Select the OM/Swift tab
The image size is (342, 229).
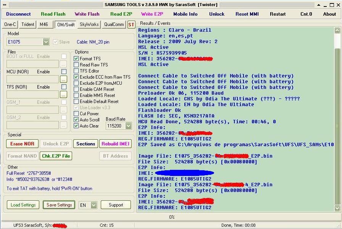click(66, 25)
